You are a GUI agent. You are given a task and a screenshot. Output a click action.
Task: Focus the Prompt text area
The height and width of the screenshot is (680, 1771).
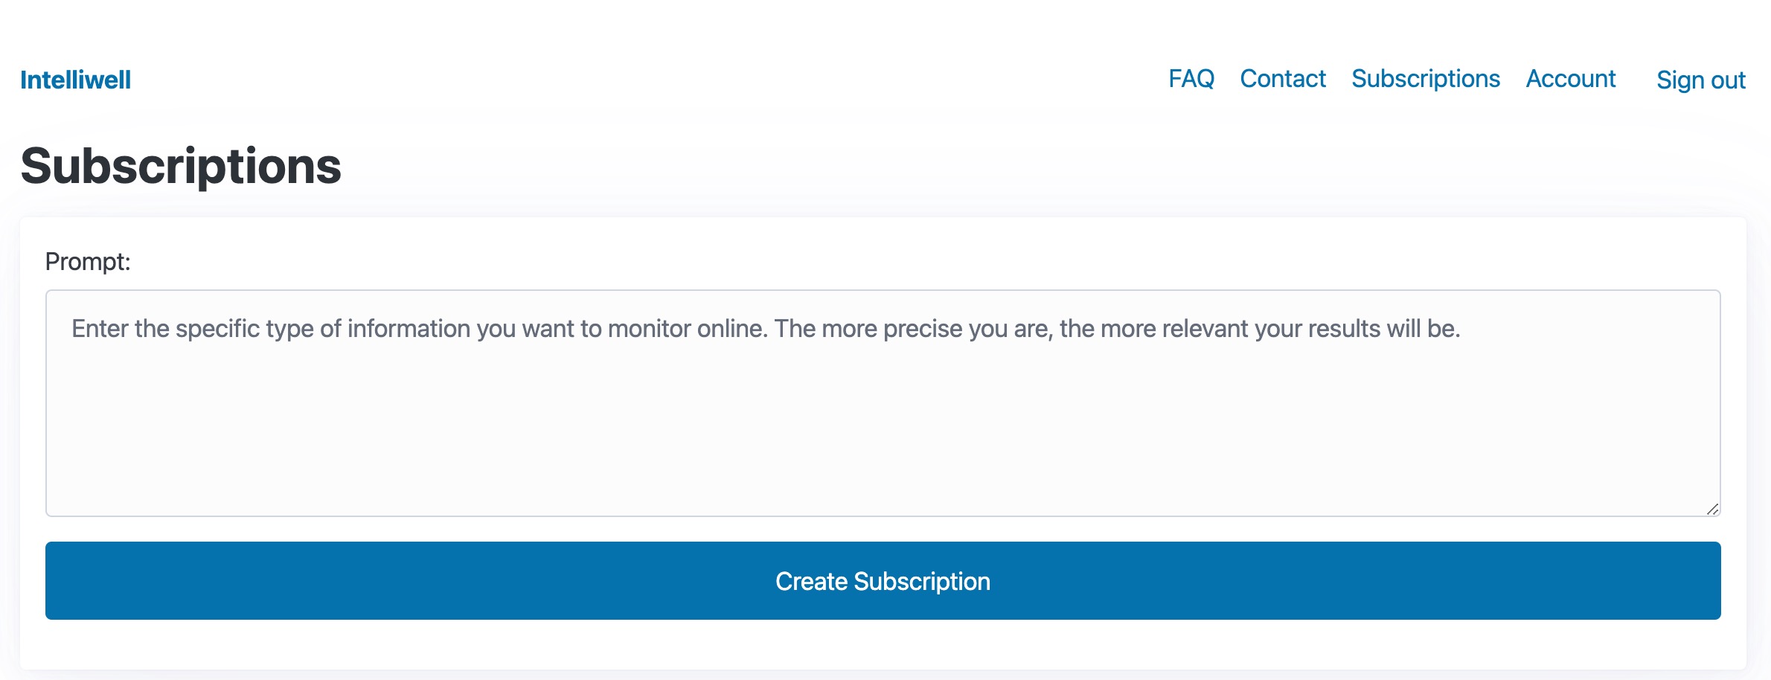pos(883,402)
